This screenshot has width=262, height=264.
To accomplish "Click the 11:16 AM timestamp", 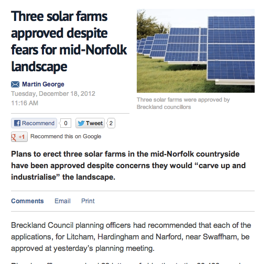I will (25, 103).
